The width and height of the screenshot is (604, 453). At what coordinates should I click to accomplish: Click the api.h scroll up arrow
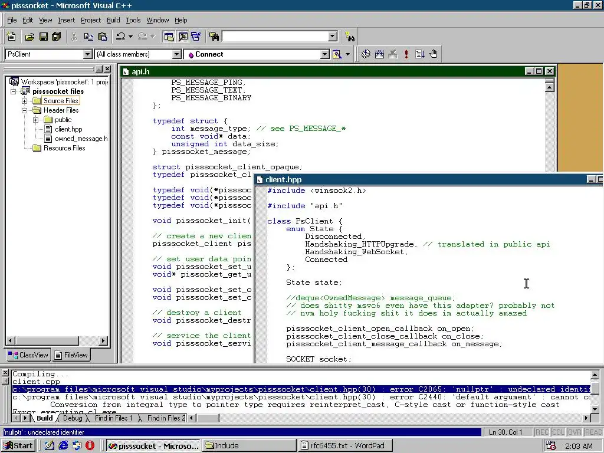[x=550, y=87]
